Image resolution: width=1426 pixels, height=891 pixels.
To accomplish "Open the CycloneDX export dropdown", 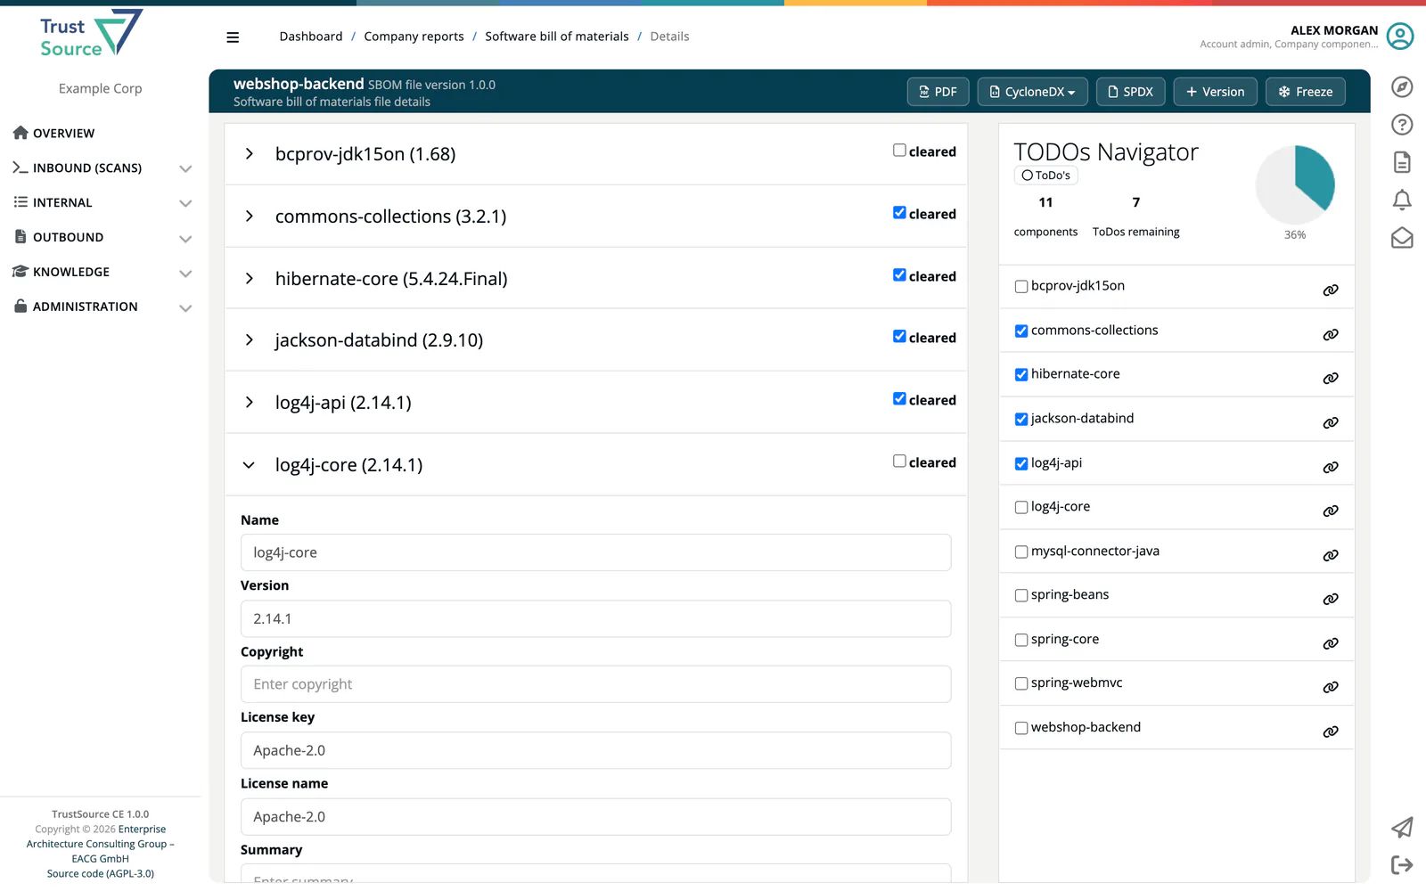I will click(1032, 92).
